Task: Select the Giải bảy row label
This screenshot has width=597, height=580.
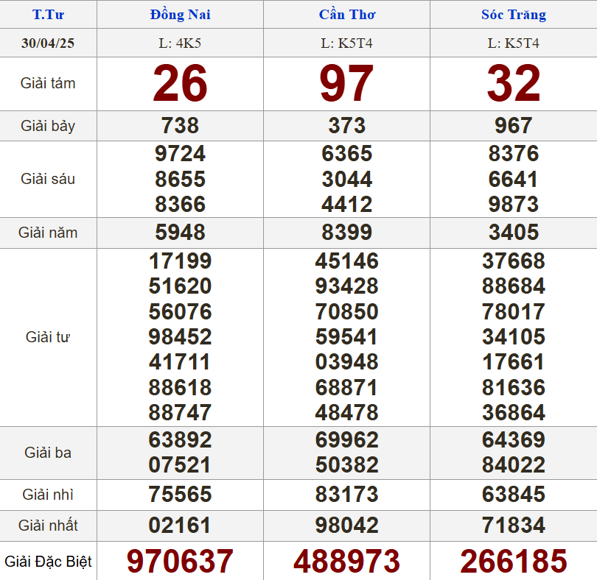Action: point(48,126)
